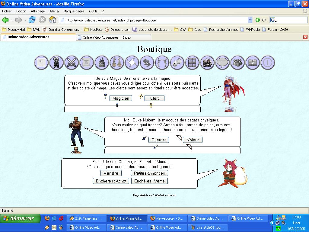
Task: Open the Edition menu
Action: (x=21, y=11)
